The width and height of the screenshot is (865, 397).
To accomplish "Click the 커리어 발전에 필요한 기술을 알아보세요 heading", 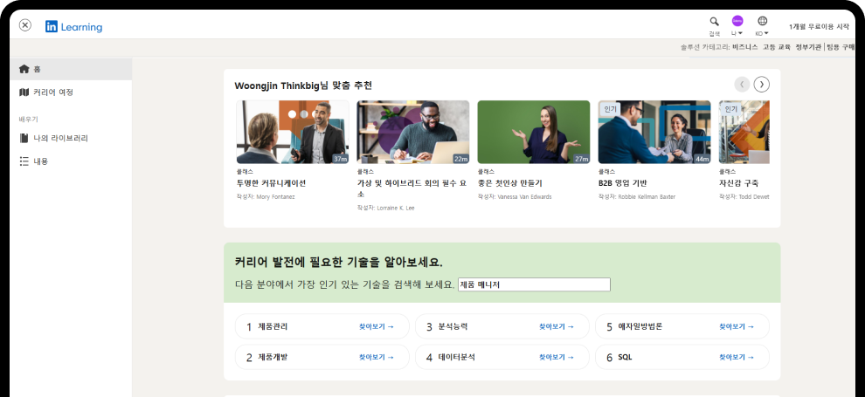I will (339, 262).
